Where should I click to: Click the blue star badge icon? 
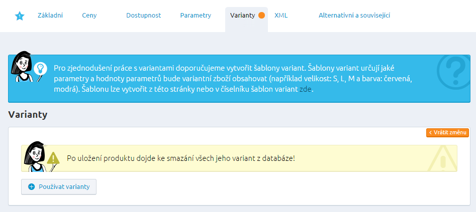[20, 16]
